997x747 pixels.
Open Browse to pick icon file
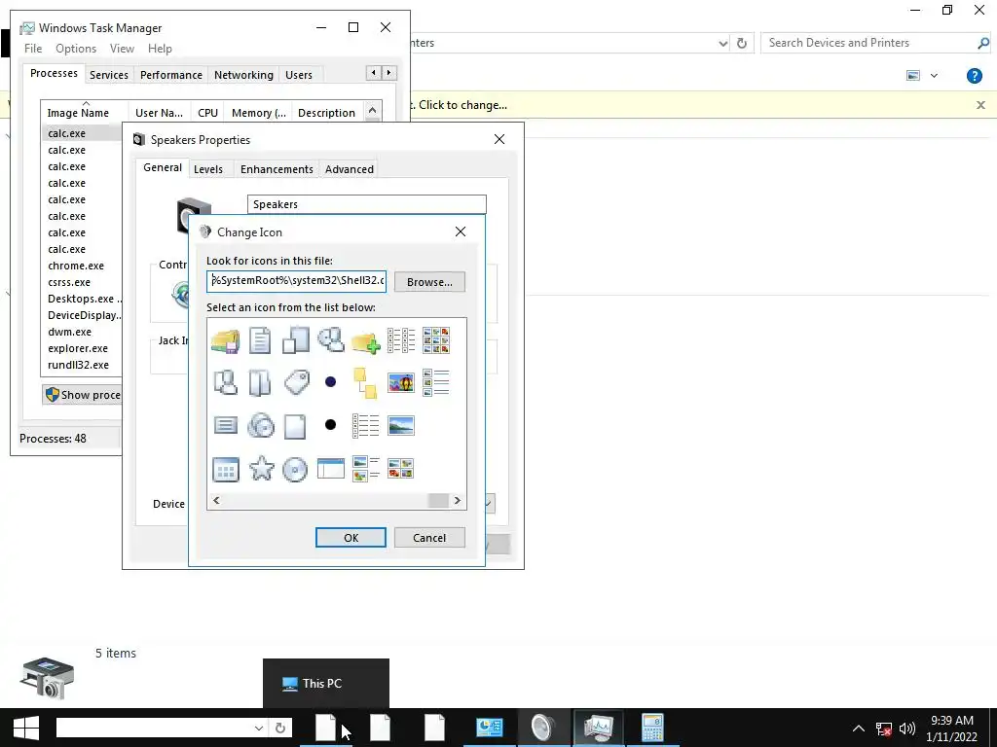click(x=429, y=282)
